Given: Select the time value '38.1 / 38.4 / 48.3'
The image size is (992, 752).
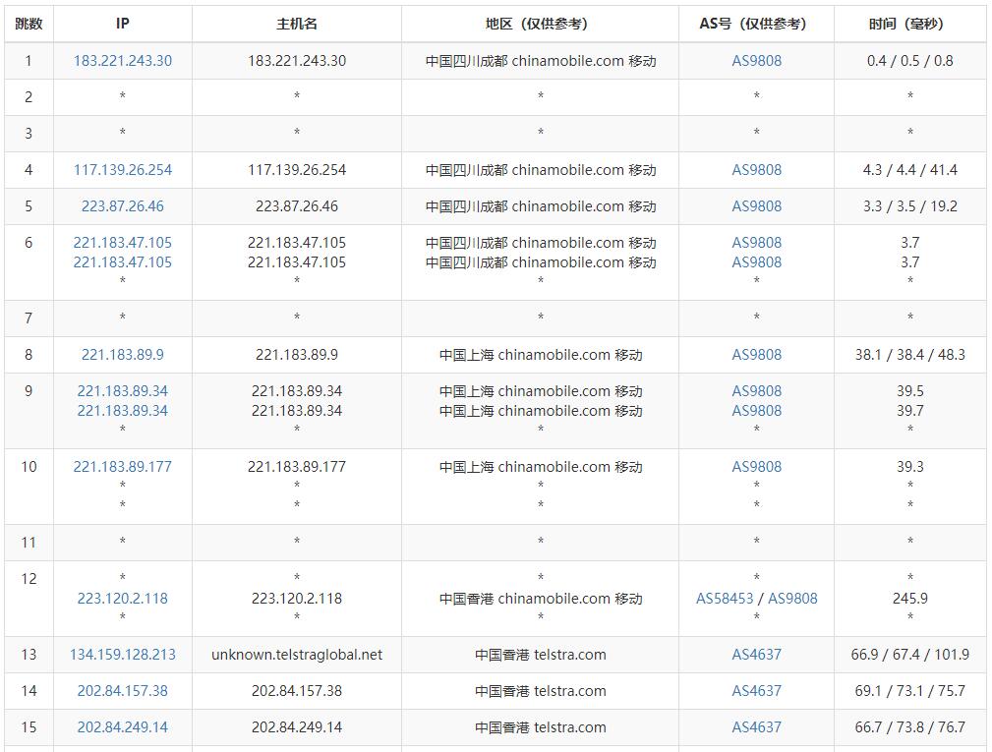Looking at the screenshot, I should 909,355.
